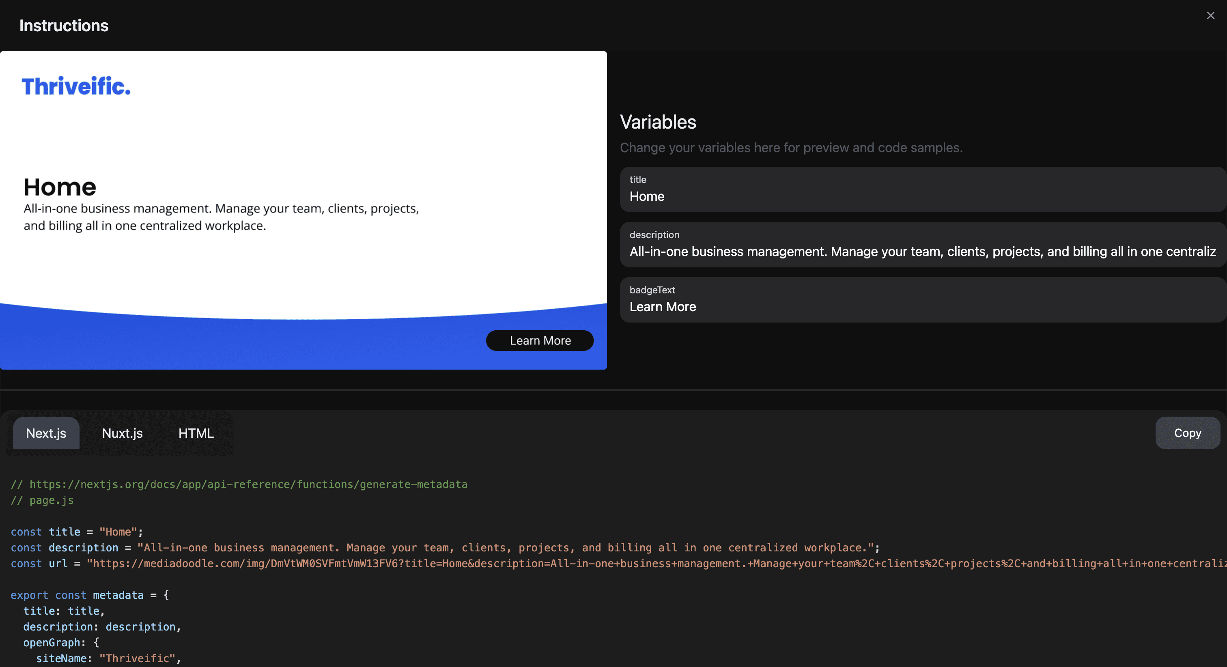
Task: Click the const title = "Home" code line
Action: tap(77, 532)
